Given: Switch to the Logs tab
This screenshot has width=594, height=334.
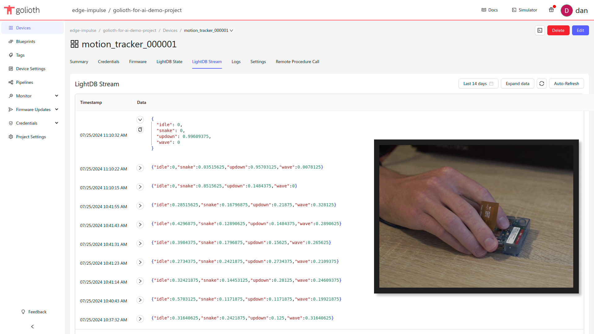Looking at the screenshot, I should tap(236, 62).
